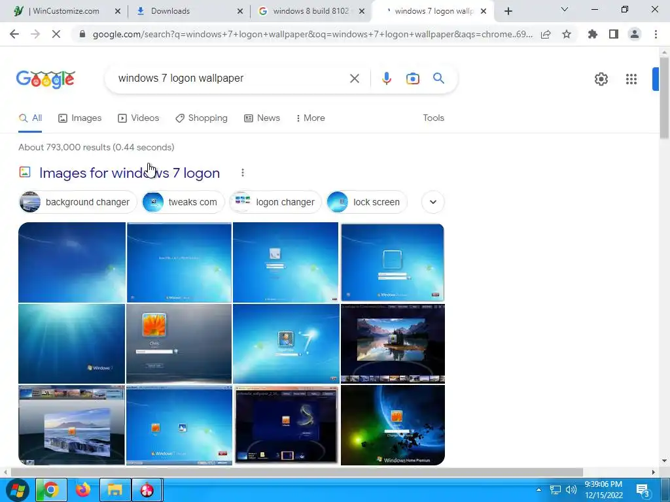
Task: Open the volume tray icon
Action: [571, 490]
